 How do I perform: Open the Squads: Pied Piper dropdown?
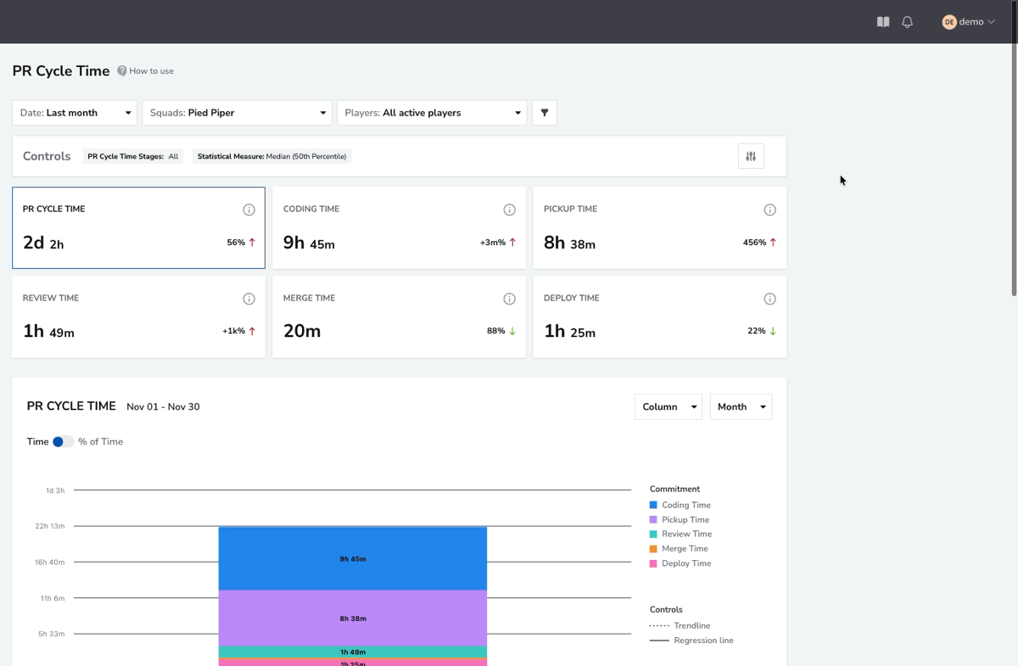tap(237, 113)
